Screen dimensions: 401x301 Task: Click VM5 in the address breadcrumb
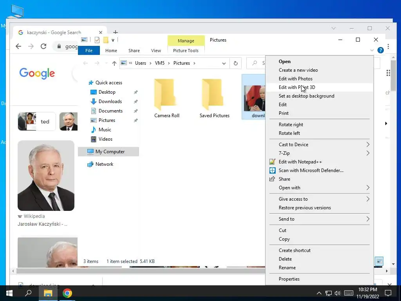160,63
